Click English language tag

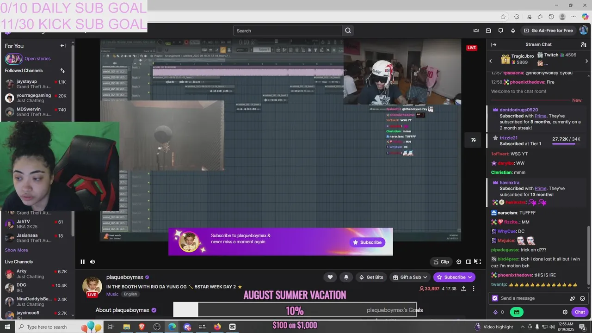(130, 294)
